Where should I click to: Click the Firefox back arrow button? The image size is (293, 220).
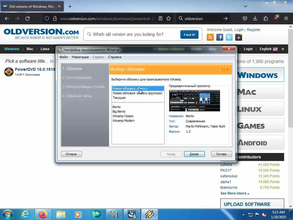tap(7, 19)
